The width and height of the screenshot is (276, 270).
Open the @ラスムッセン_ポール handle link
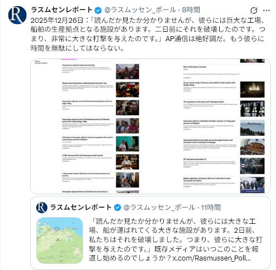pyautogui.click(x=140, y=10)
